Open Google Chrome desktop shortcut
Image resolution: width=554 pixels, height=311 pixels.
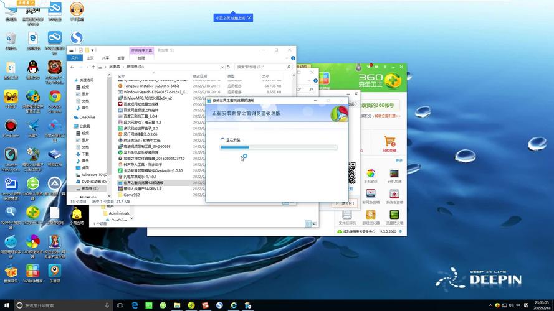pyautogui.click(x=55, y=97)
